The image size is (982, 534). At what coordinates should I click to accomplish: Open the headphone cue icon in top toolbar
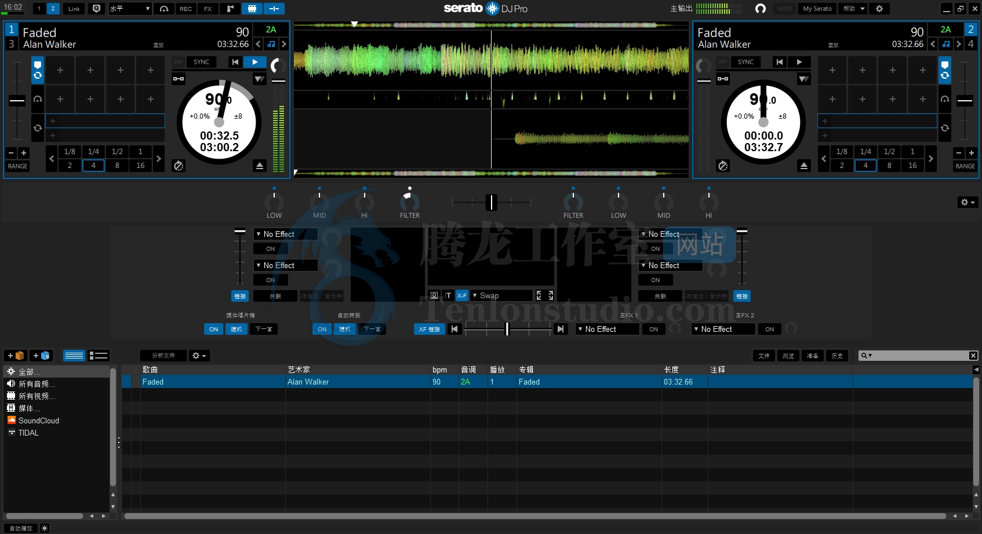pos(164,9)
